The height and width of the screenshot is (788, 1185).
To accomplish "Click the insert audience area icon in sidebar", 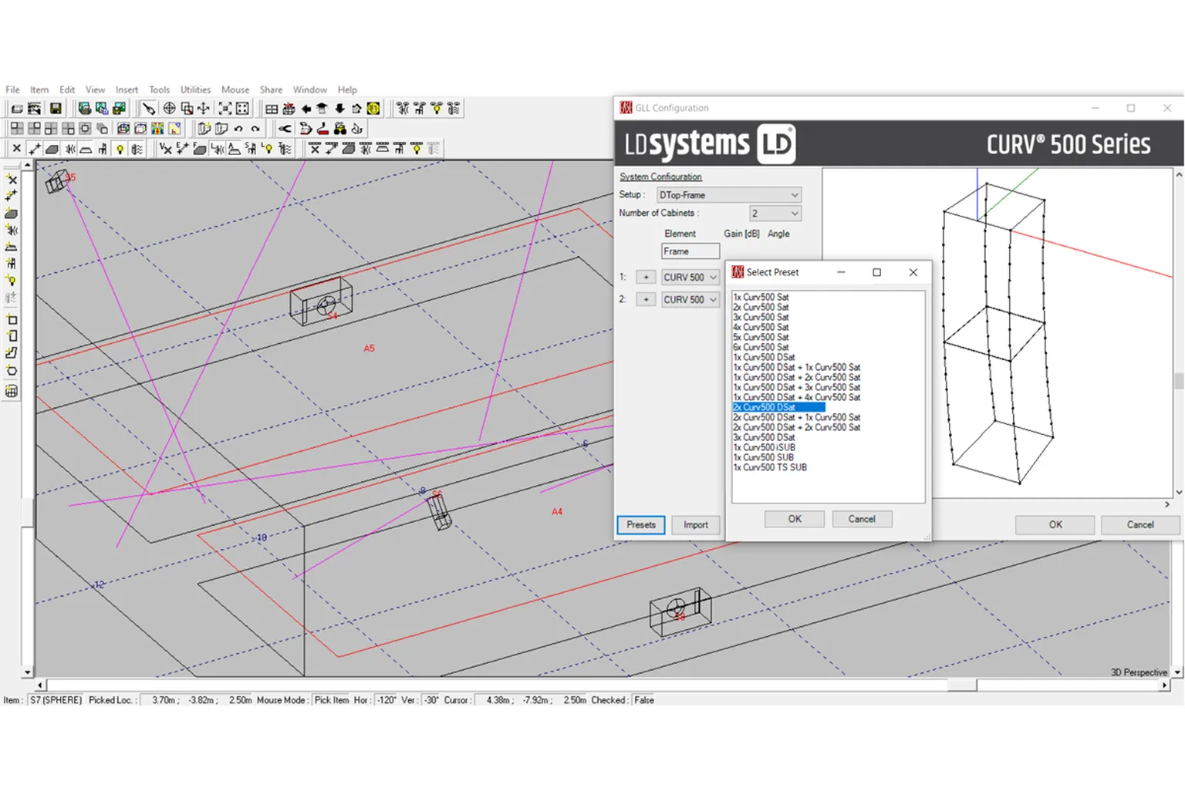I will (x=12, y=248).
